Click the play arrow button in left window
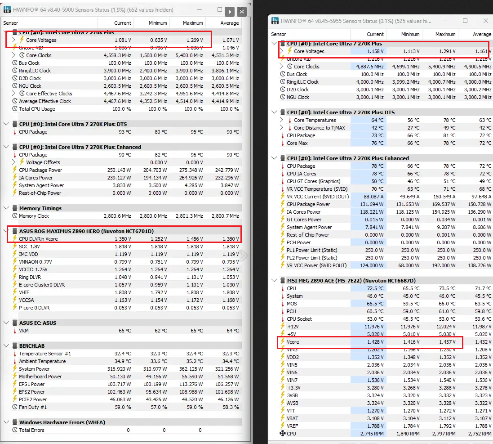This screenshot has height=444, width=493. coord(230,12)
